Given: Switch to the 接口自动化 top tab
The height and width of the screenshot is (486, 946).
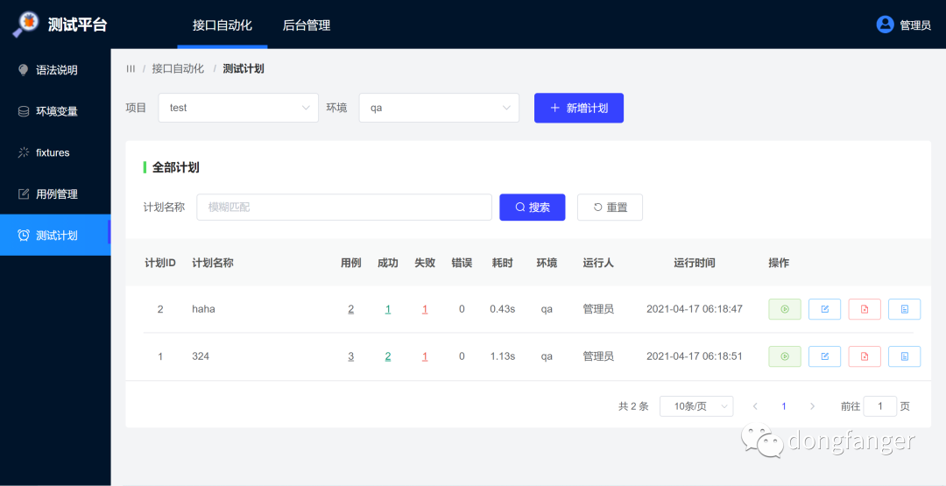Looking at the screenshot, I should (x=222, y=25).
